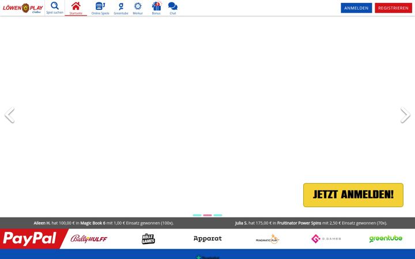Open Fruitinator Power Spins winner link

[x=299, y=223]
